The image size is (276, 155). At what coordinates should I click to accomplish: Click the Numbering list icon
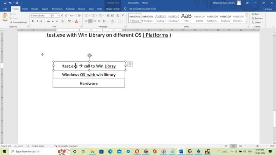(x=93, y=15)
